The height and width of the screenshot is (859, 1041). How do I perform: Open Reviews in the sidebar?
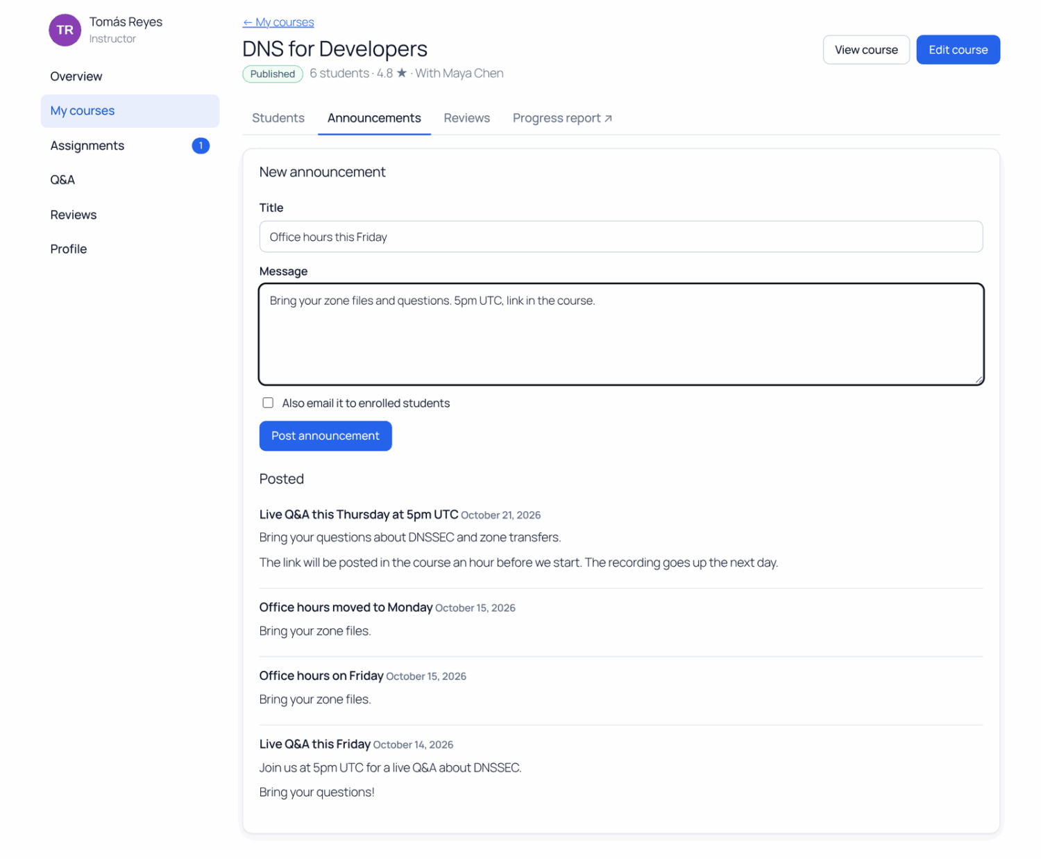[x=130, y=215]
